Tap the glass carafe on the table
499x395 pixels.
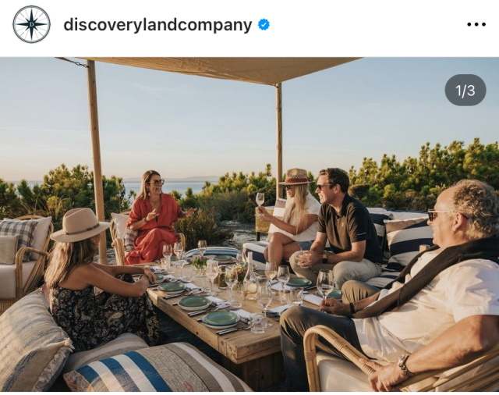pyautogui.click(x=250, y=276)
